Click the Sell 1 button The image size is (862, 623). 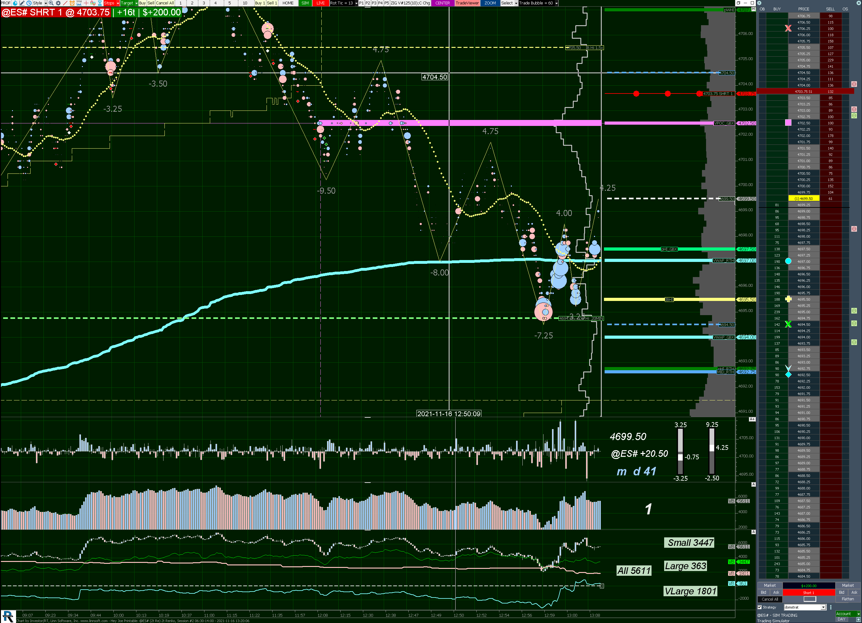click(272, 3)
